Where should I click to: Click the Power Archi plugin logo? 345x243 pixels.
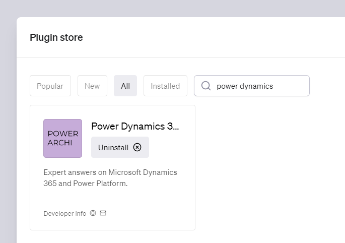click(x=63, y=138)
